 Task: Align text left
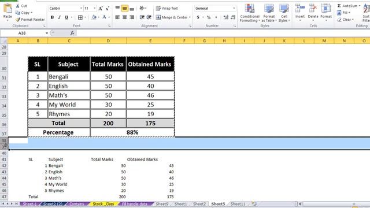point(117,17)
